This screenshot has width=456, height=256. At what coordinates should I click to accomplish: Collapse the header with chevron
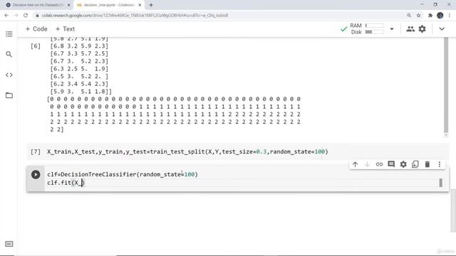(442, 29)
